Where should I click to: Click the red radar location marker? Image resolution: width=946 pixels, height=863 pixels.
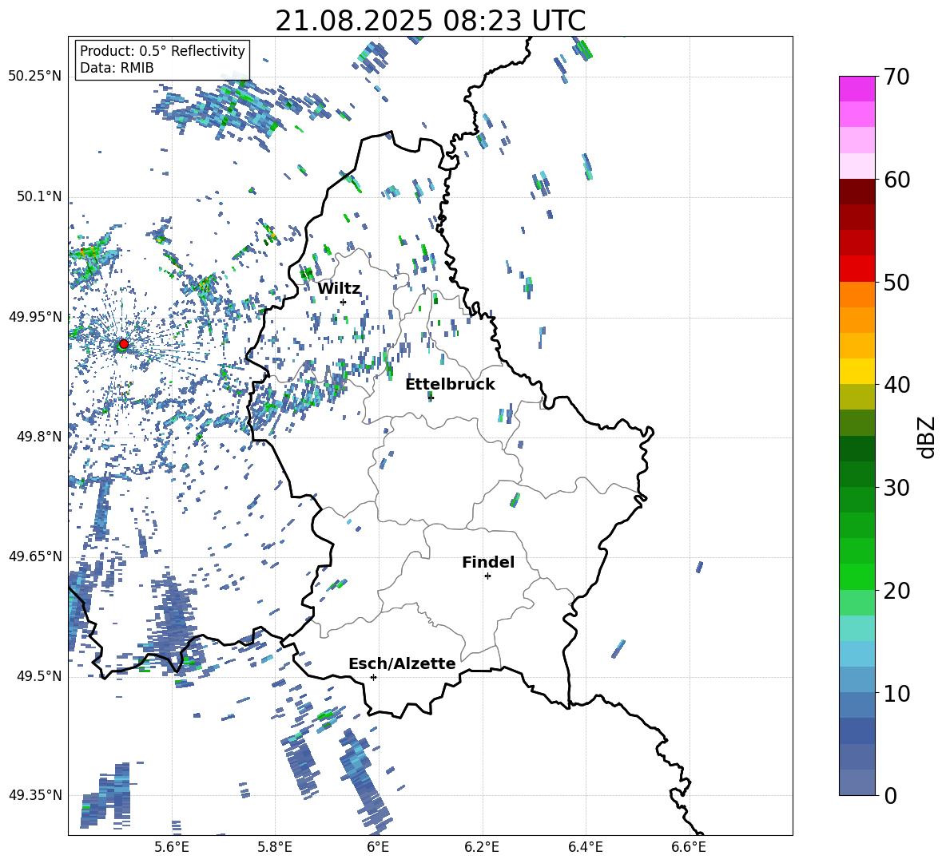(124, 344)
